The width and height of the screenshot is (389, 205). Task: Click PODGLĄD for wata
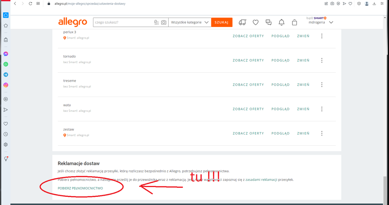[280, 109]
